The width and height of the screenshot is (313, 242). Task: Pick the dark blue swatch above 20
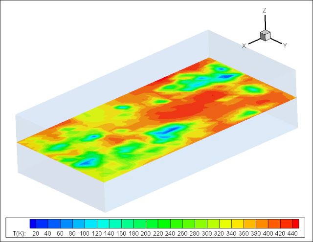click(33, 223)
